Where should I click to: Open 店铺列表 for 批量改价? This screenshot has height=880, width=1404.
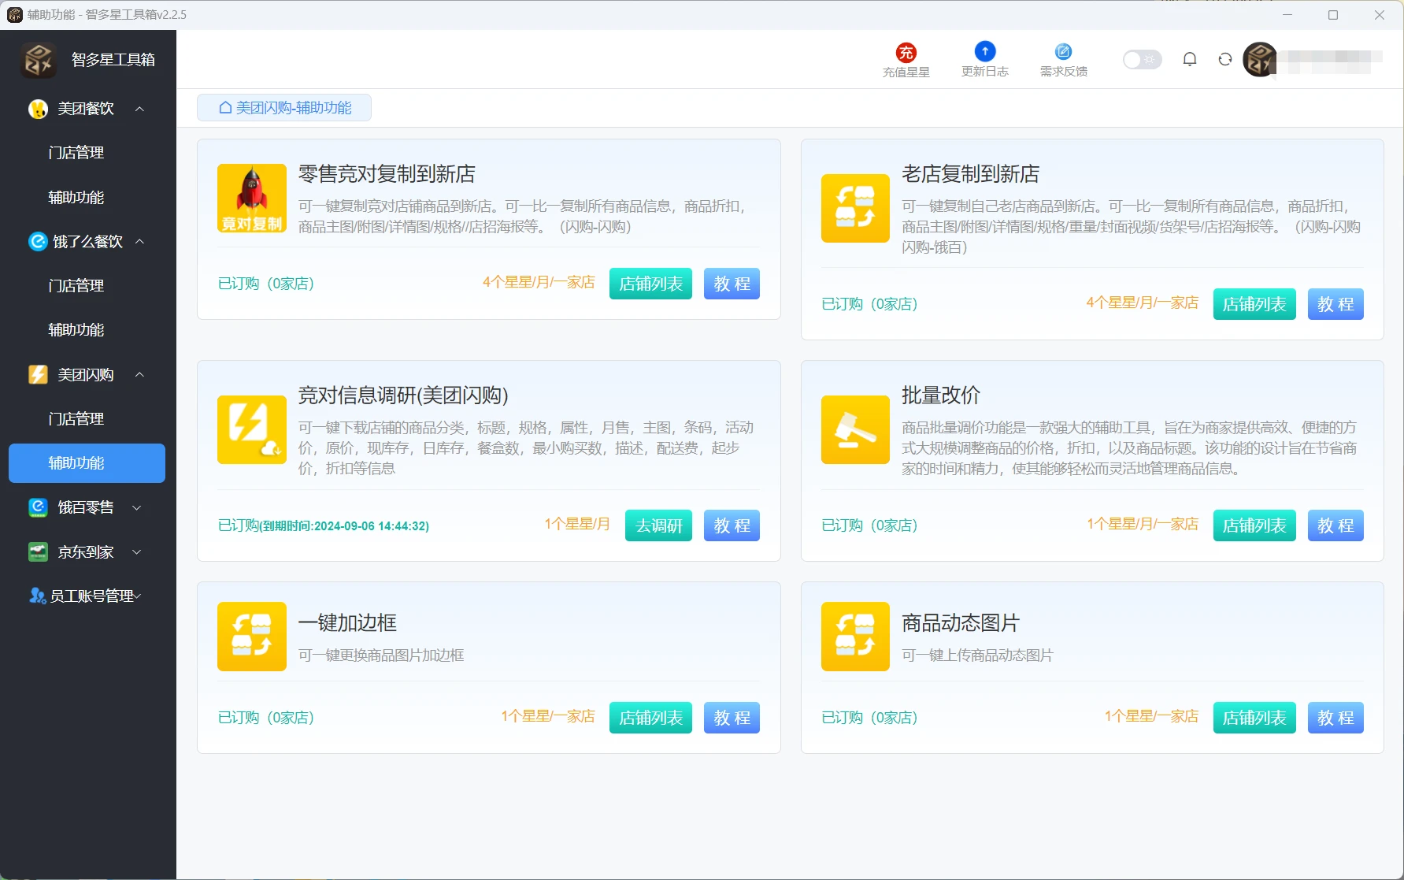[x=1254, y=525]
